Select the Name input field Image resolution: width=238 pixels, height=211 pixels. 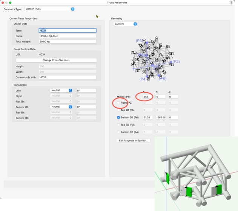coord(67,36)
